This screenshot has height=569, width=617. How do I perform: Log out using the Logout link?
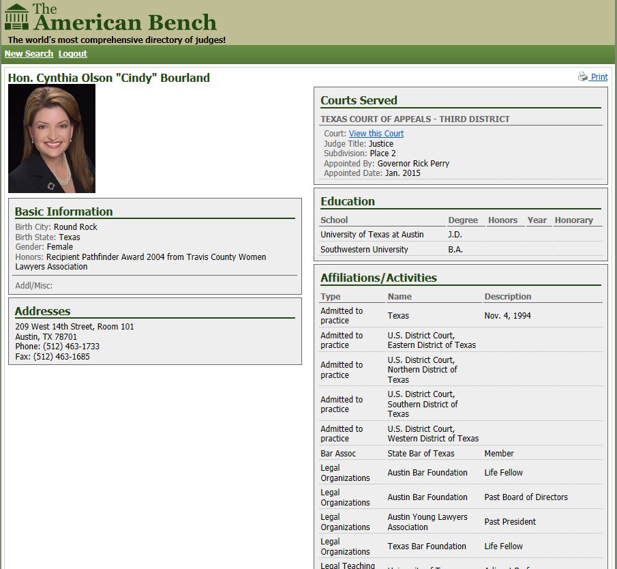pyautogui.click(x=72, y=54)
